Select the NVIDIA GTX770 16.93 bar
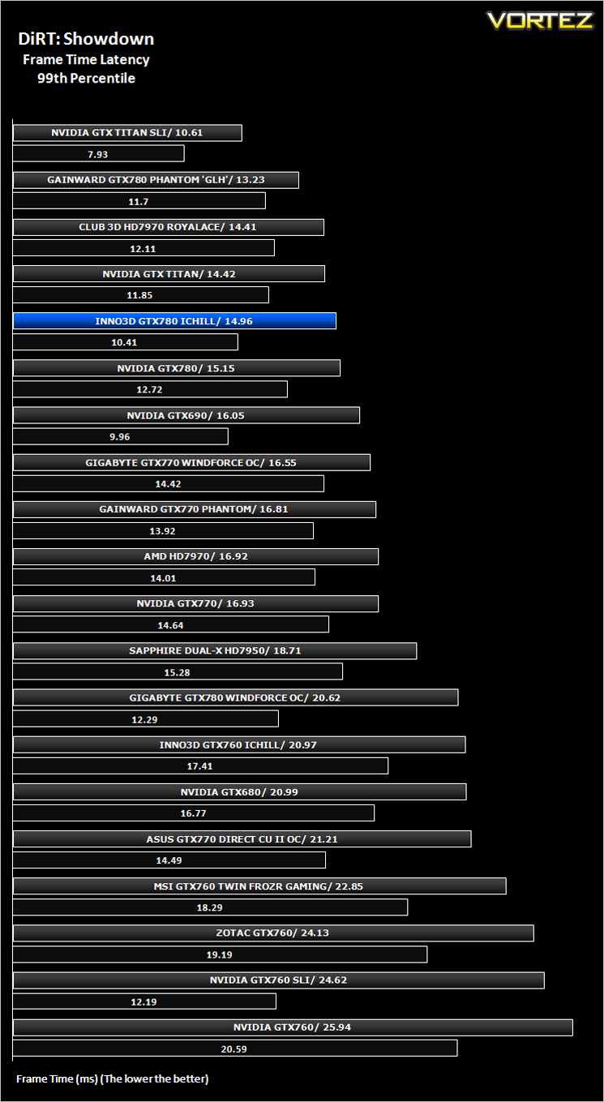The image size is (604, 1102). tap(195, 603)
